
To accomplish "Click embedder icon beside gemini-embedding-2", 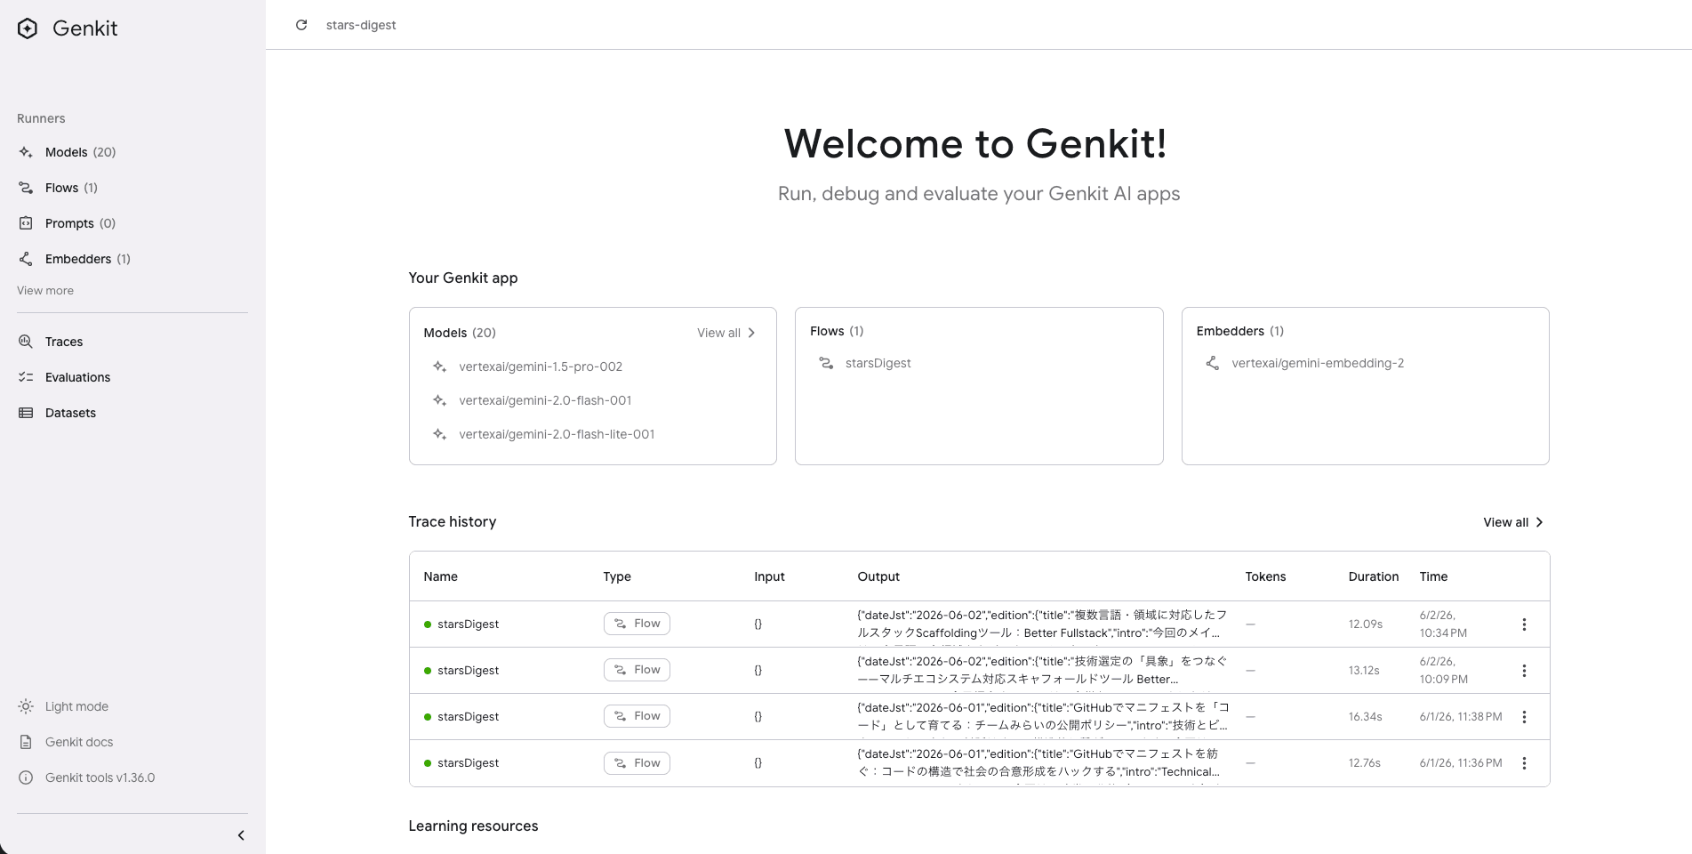I will [x=1212, y=363].
